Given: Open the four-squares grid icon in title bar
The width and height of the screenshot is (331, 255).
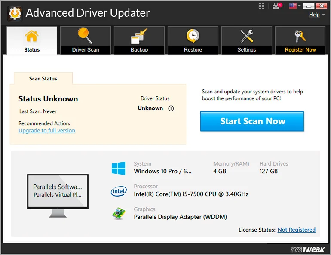Looking at the screenshot, I should click(261, 6).
